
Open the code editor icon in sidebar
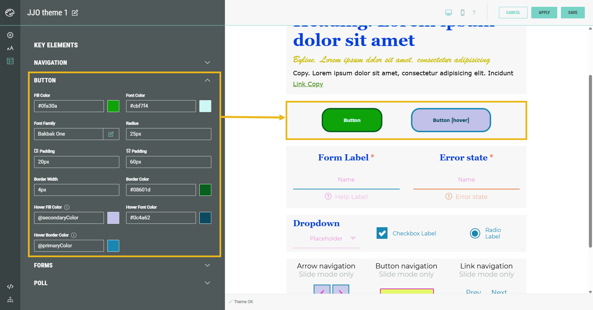10,286
